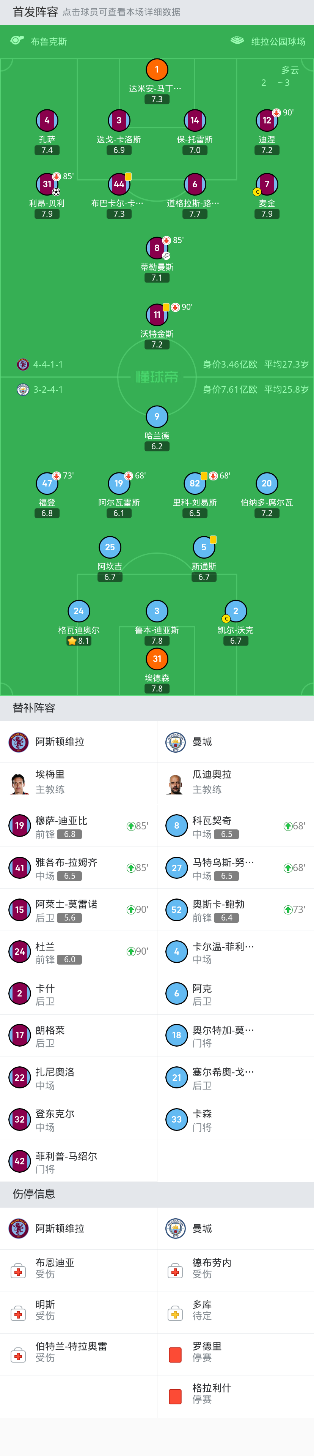View coach 瓜迪奥拉 profile photo
The width and height of the screenshot is (314, 1456).
(176, 783)
